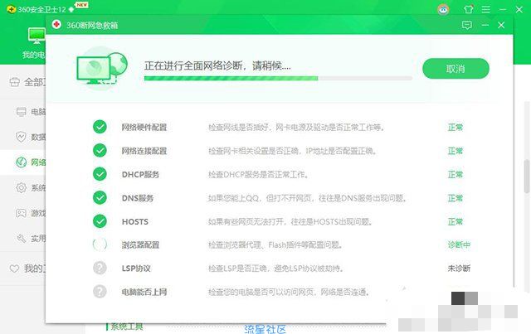This screenshot has width=531, height=334.
Task: Click the question mark icon beside LSP协议
Action: tap(100, 268)
